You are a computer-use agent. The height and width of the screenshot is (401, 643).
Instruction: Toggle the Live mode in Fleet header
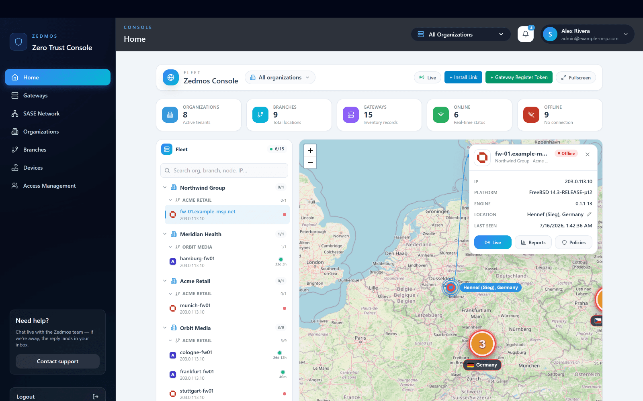(428, 77)
